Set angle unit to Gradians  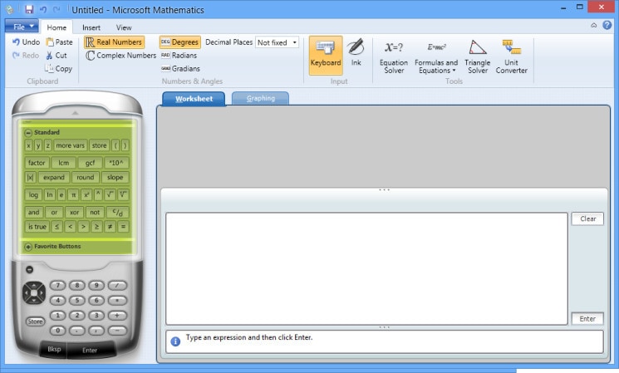coord(180,69)
